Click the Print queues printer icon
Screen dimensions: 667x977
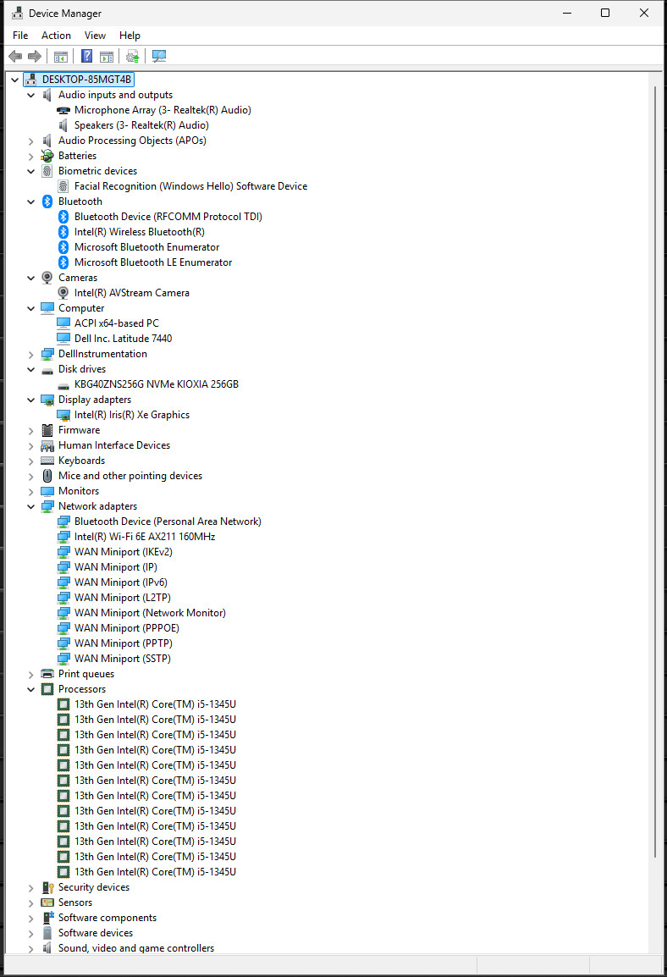point(47,674)
